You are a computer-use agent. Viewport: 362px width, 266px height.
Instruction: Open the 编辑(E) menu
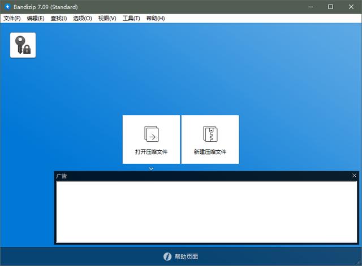click(x=36, y=19)
